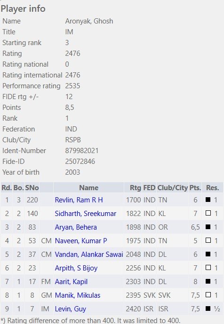Click black piece icon in round 1 row

point(208,200)
